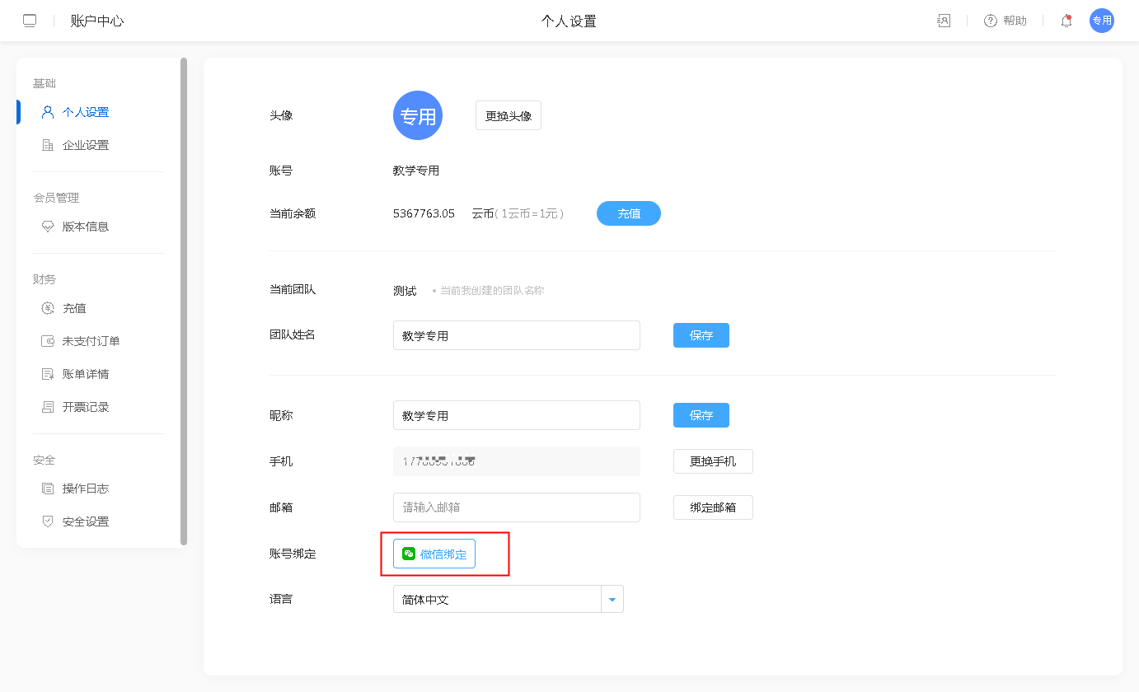Click the 微信绑定 button
Viewport: 1139px width, 692px height.
434,554
